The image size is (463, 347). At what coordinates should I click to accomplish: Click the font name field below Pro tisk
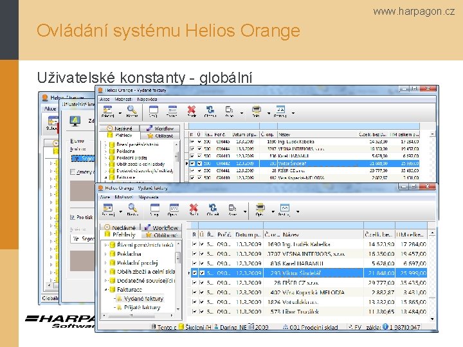[x=83, y=238]
